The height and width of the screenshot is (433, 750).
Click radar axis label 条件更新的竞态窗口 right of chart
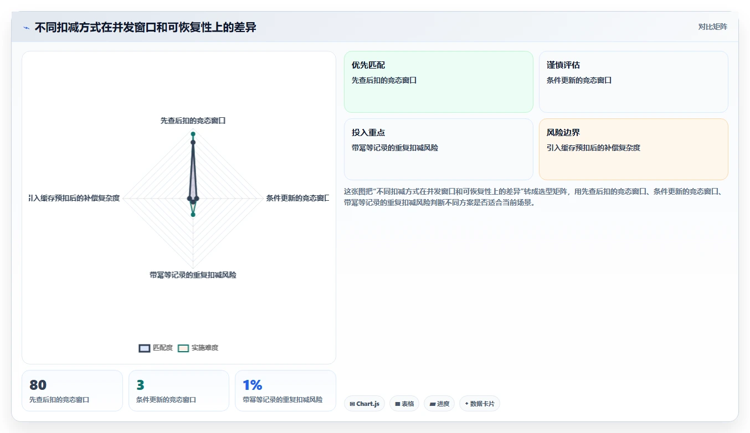297,198
